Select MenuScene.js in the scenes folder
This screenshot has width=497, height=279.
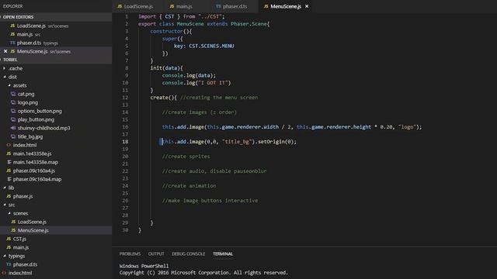pos(33,230)
